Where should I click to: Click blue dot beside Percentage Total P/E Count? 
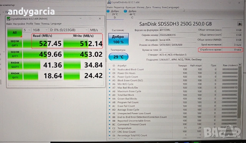(x=110, y=135)
